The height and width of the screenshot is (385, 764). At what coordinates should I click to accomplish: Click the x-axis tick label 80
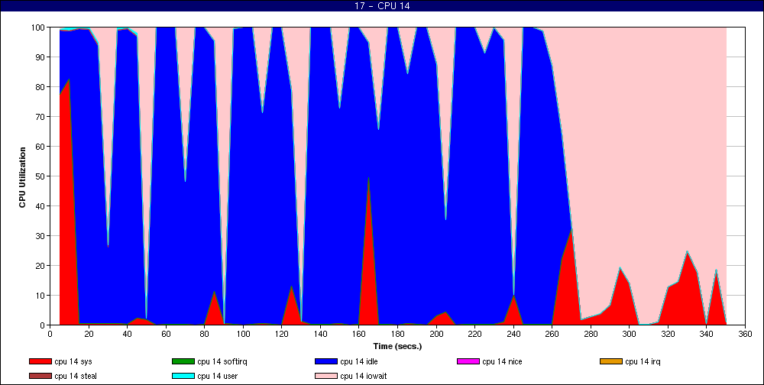tap(204, 334)
